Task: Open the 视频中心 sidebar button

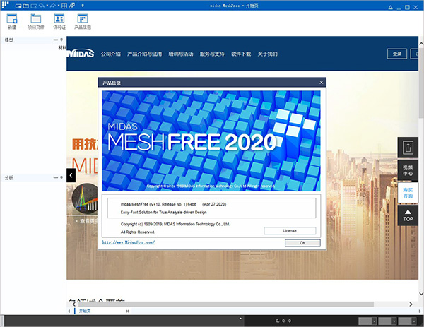Action: tap(408, 170)
